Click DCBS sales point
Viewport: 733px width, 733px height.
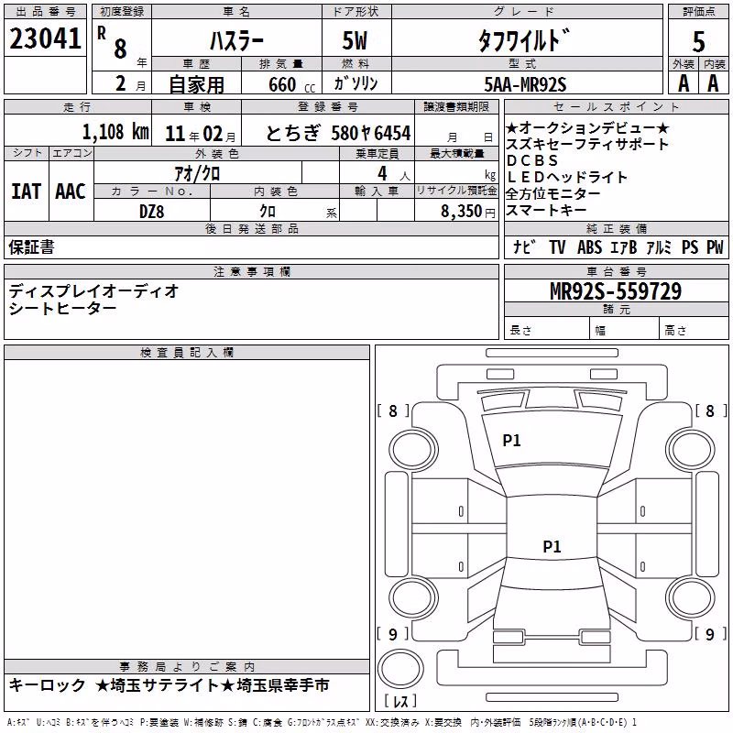tap(532, 160)
